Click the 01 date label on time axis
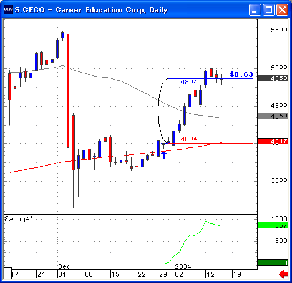292x283 pixels. [x=62, y=274]
